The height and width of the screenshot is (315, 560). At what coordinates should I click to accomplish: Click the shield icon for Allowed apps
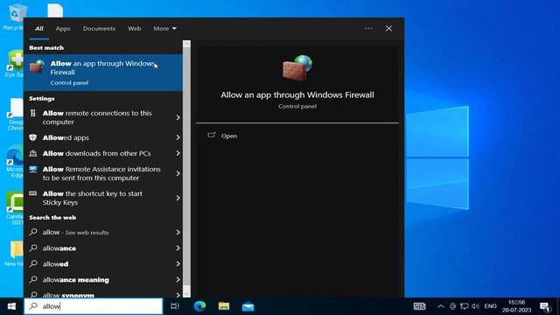point(33,137)
